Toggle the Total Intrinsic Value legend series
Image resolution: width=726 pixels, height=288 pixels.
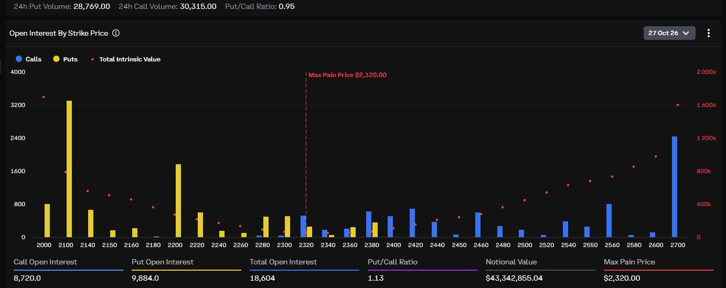[x=125, y=59]
